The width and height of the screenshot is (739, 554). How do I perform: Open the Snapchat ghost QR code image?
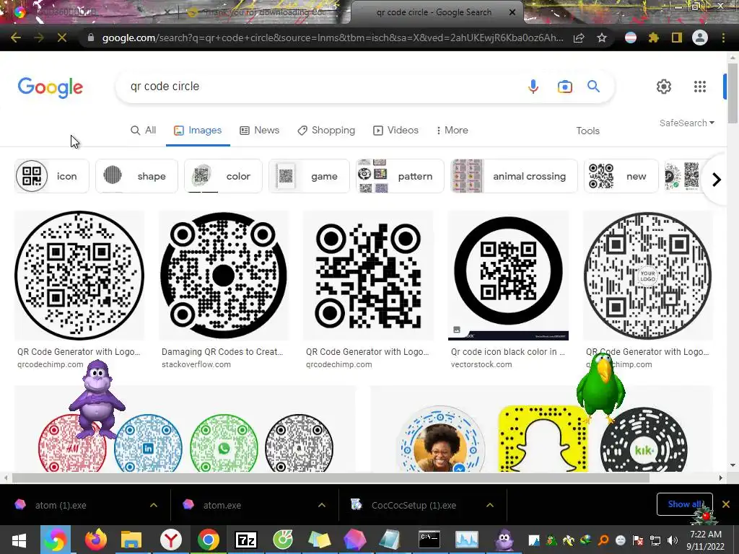click(x=543, y=439)
